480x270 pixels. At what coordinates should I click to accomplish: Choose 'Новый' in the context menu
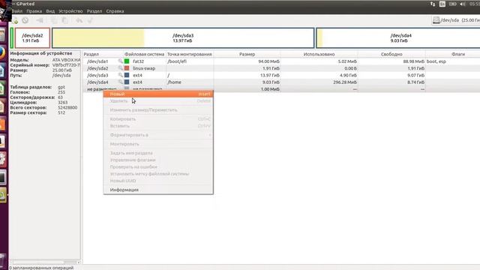[x=158, y=94]
